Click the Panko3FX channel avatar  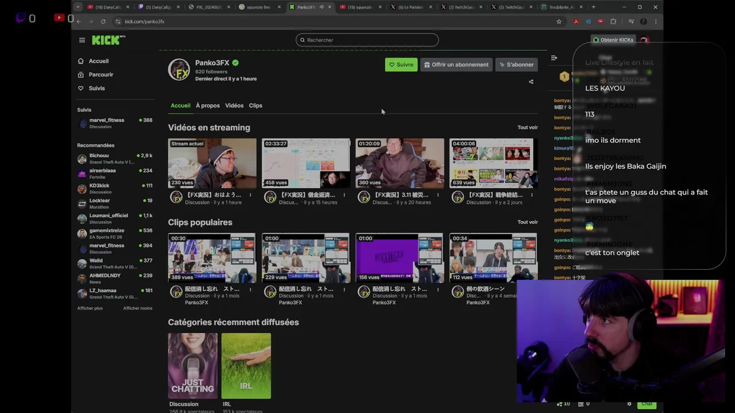coord(179,69)
